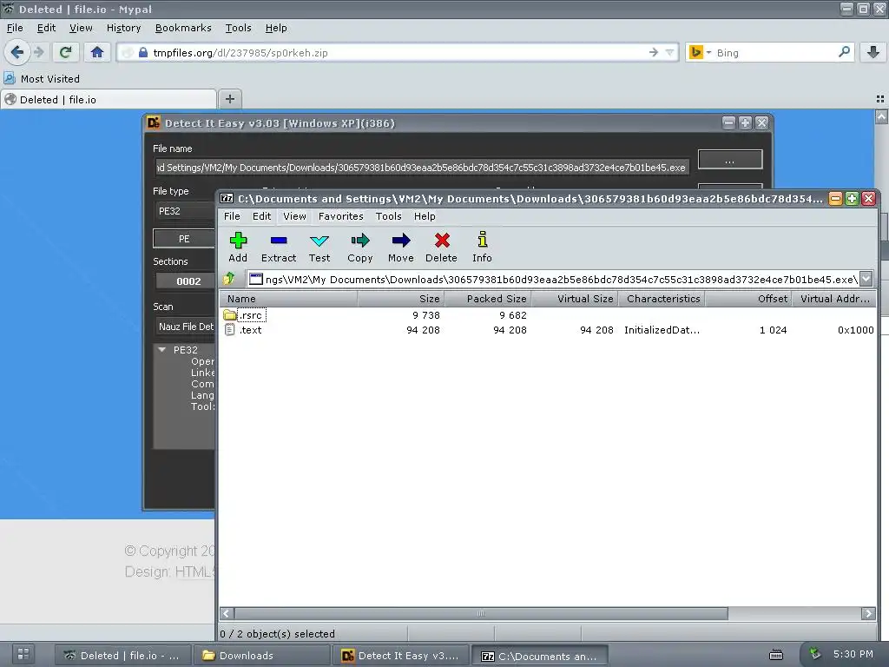889x667 pixels.
Task: Open the 7-Zip File menu
Action: (232, 216)
